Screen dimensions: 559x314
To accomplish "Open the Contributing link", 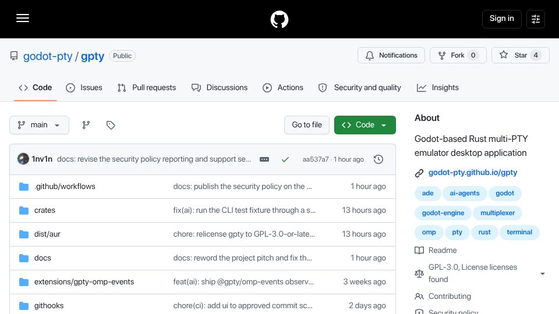I will tap(450, 296).
